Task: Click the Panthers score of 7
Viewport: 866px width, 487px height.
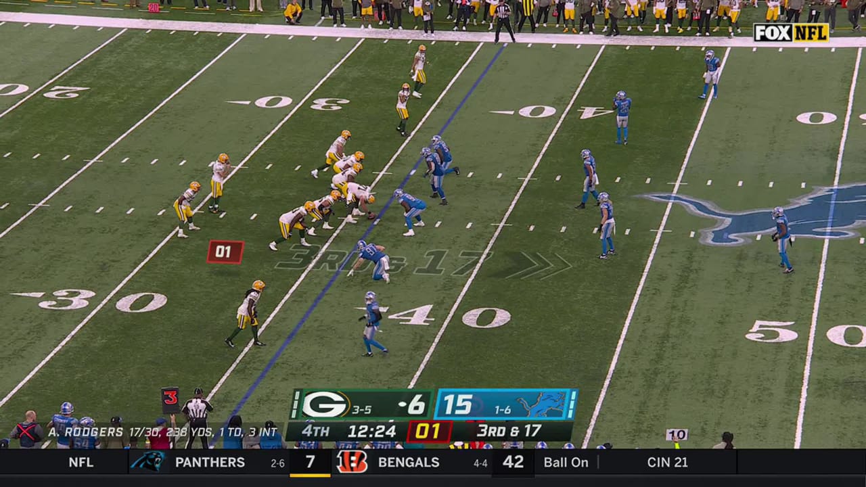Action: [310, 463]
